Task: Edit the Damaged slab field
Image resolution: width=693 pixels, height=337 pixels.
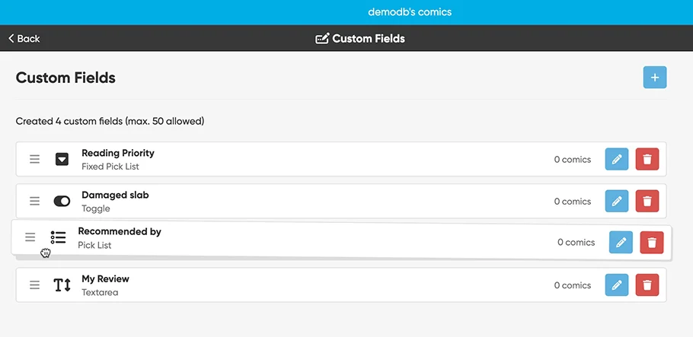Action: (617, 202)
